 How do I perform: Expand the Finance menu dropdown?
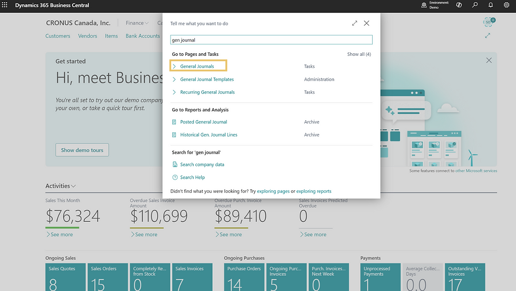(137, 23)
